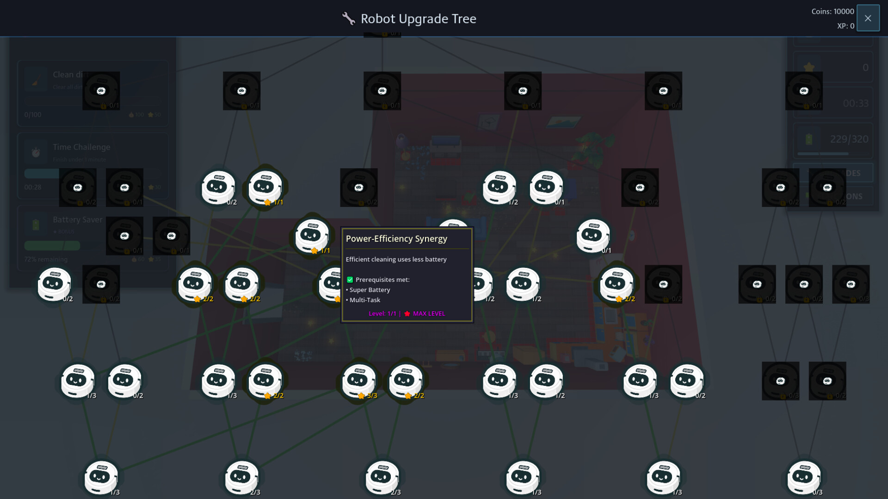Click the wrench icon in the header

pyautogui.click(x=348, y=18)
